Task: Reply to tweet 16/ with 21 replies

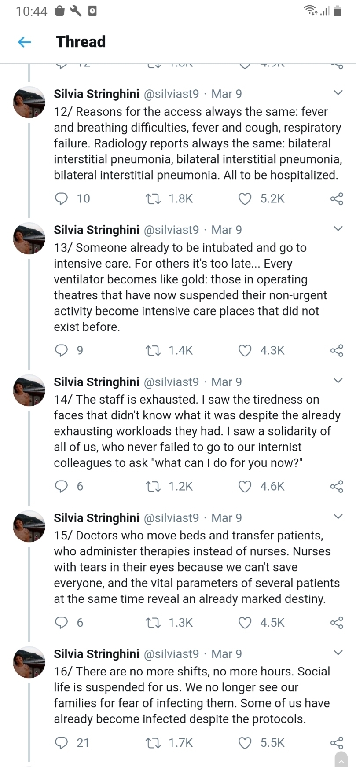Action: click(62, 743)
